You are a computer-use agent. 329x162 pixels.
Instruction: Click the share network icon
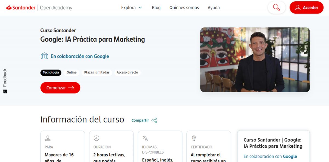click(154, 120)
